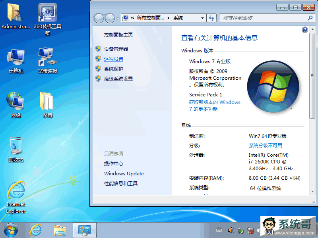Click the volume speaker tray icon
The height and width of the screenshot is (238, 318).
pos(231,230)
